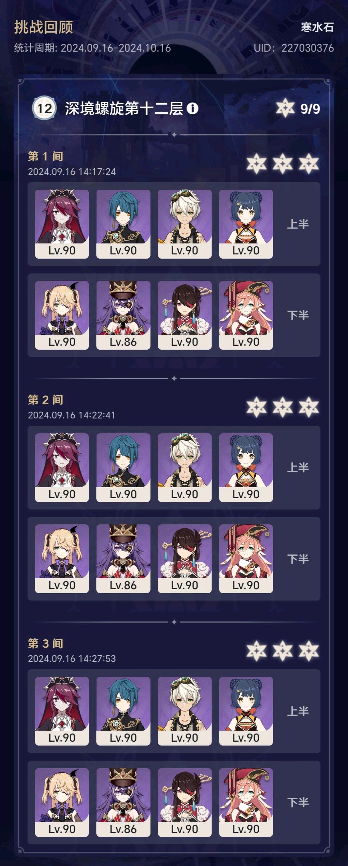
Task: Open Fischl portrait in chamber 1 second half
Action: 62,315
